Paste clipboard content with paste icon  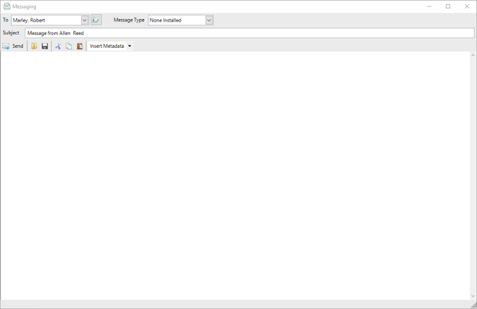coord(79,46)
